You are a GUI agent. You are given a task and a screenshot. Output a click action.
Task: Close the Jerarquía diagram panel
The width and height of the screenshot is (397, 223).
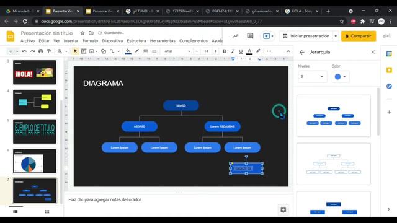pyautogui.click(x=373, y=52)
